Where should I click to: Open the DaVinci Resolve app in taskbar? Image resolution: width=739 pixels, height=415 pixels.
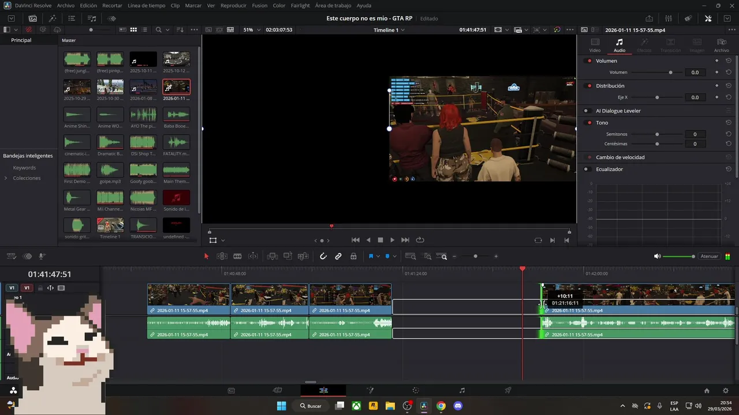(424, 406)
